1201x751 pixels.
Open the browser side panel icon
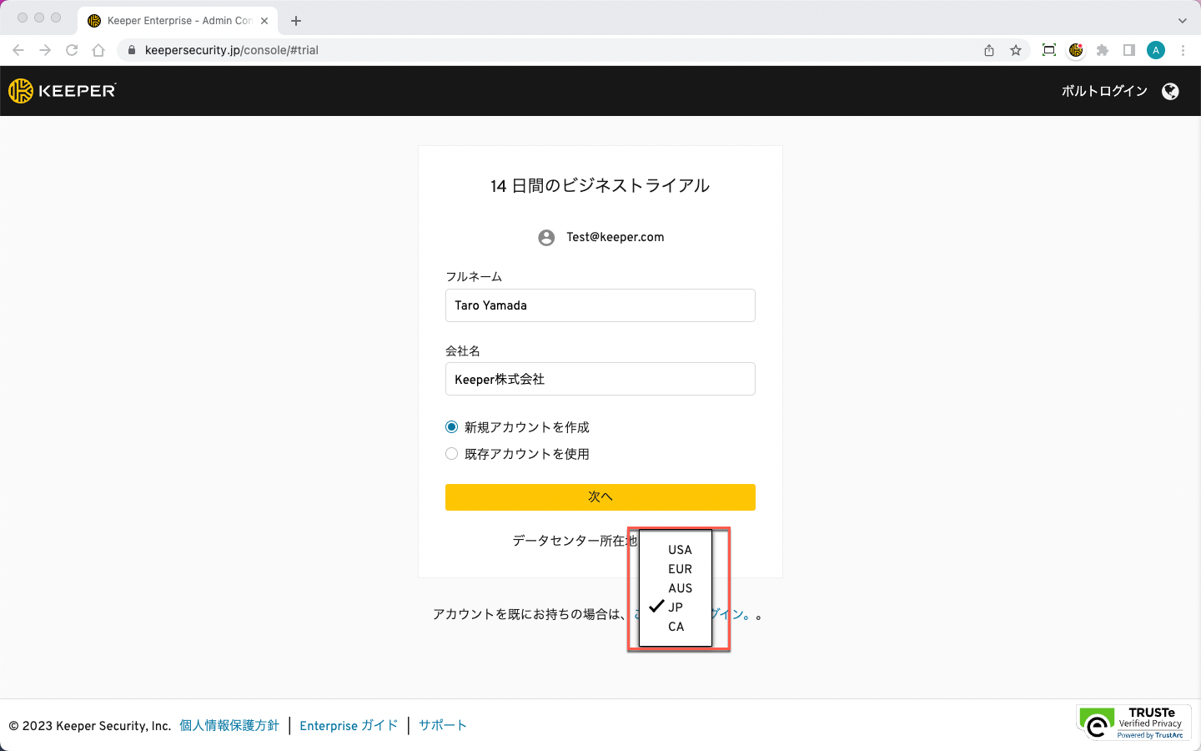coord(1129,50)
